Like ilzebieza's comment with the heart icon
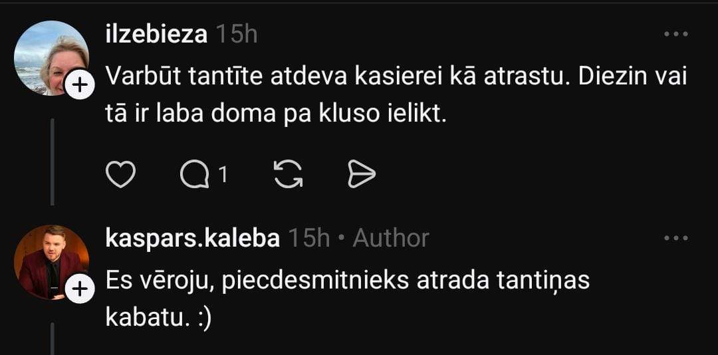This screenshot has height=355, width=718. tap(120, 174)
